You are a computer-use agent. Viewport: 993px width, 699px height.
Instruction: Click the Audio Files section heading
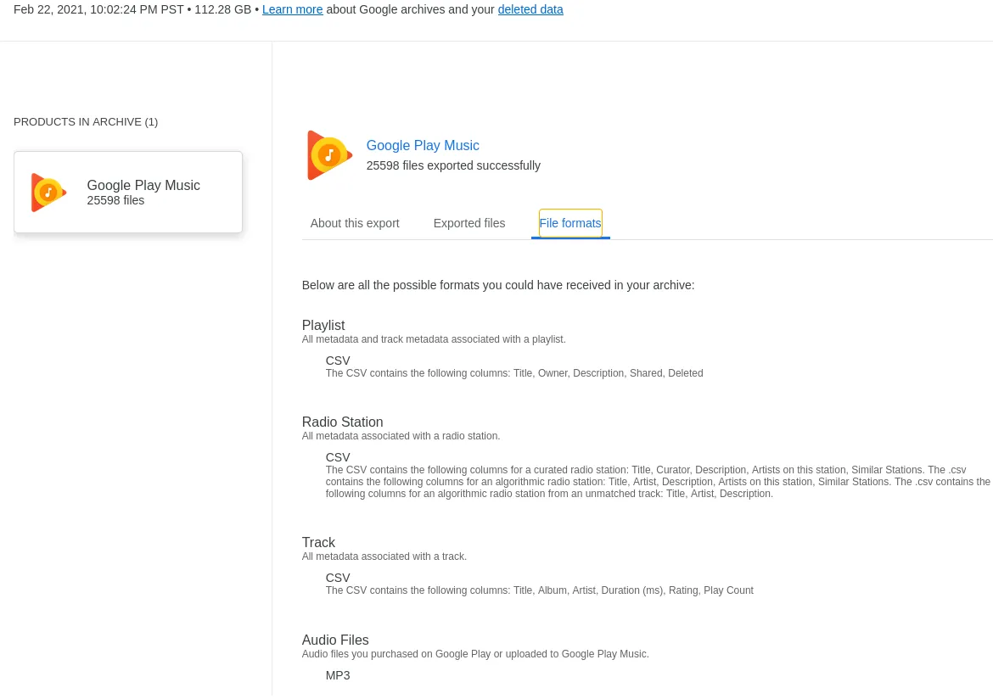pyautogui.click(x=335, y=640)
